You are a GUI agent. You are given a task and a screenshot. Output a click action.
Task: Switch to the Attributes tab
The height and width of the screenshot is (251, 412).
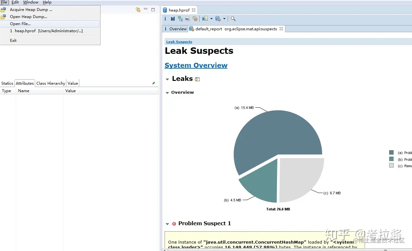(x=25, y=83)
